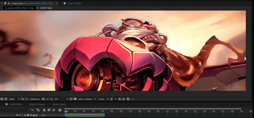Image resolution: width=254 pixels, height=118 pixels.
Task: Open the Full resolution dropdown
Action: [61, 99]
